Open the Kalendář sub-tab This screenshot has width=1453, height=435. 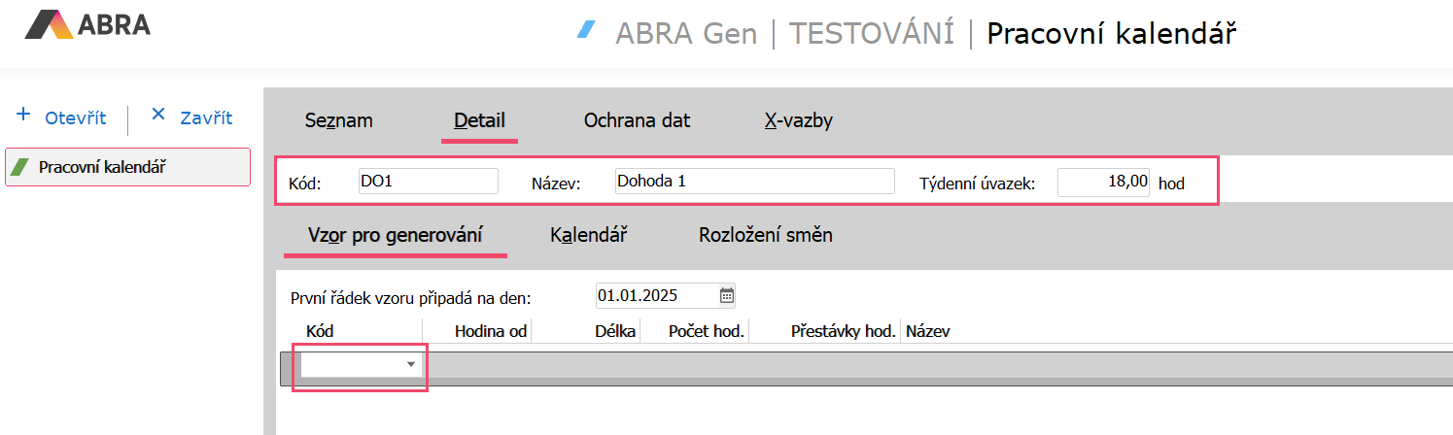[x=588, y=235]
